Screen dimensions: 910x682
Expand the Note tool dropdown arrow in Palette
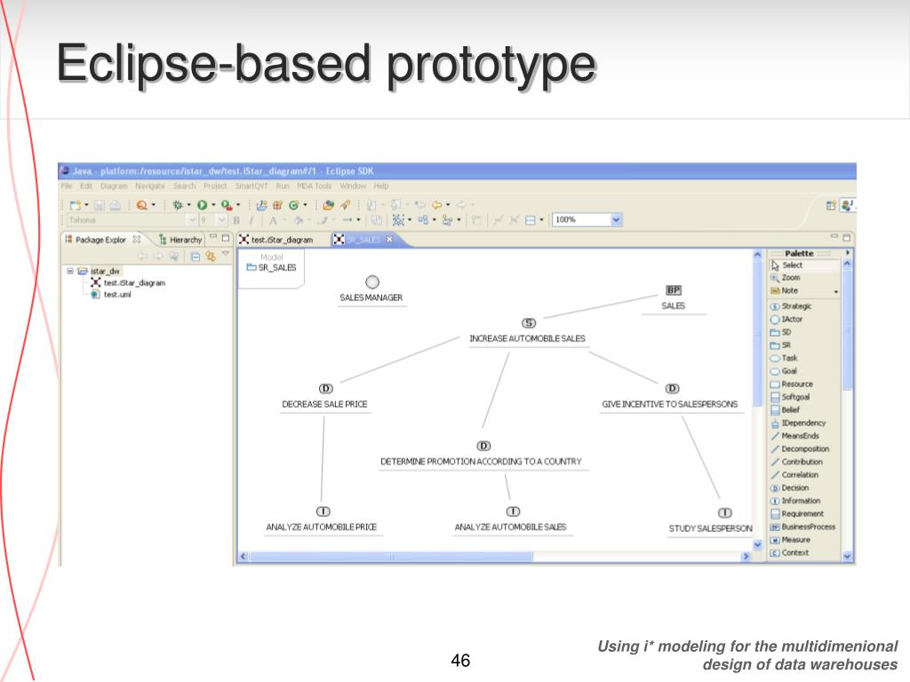point(835,291)
